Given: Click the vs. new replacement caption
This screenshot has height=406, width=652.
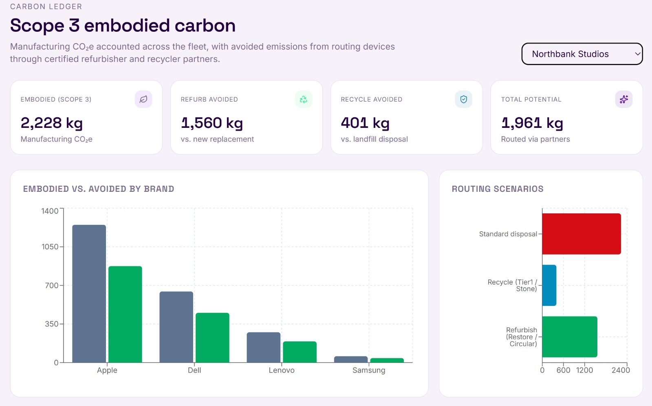Looking at the screenshot, I should (x=217, y=139).
